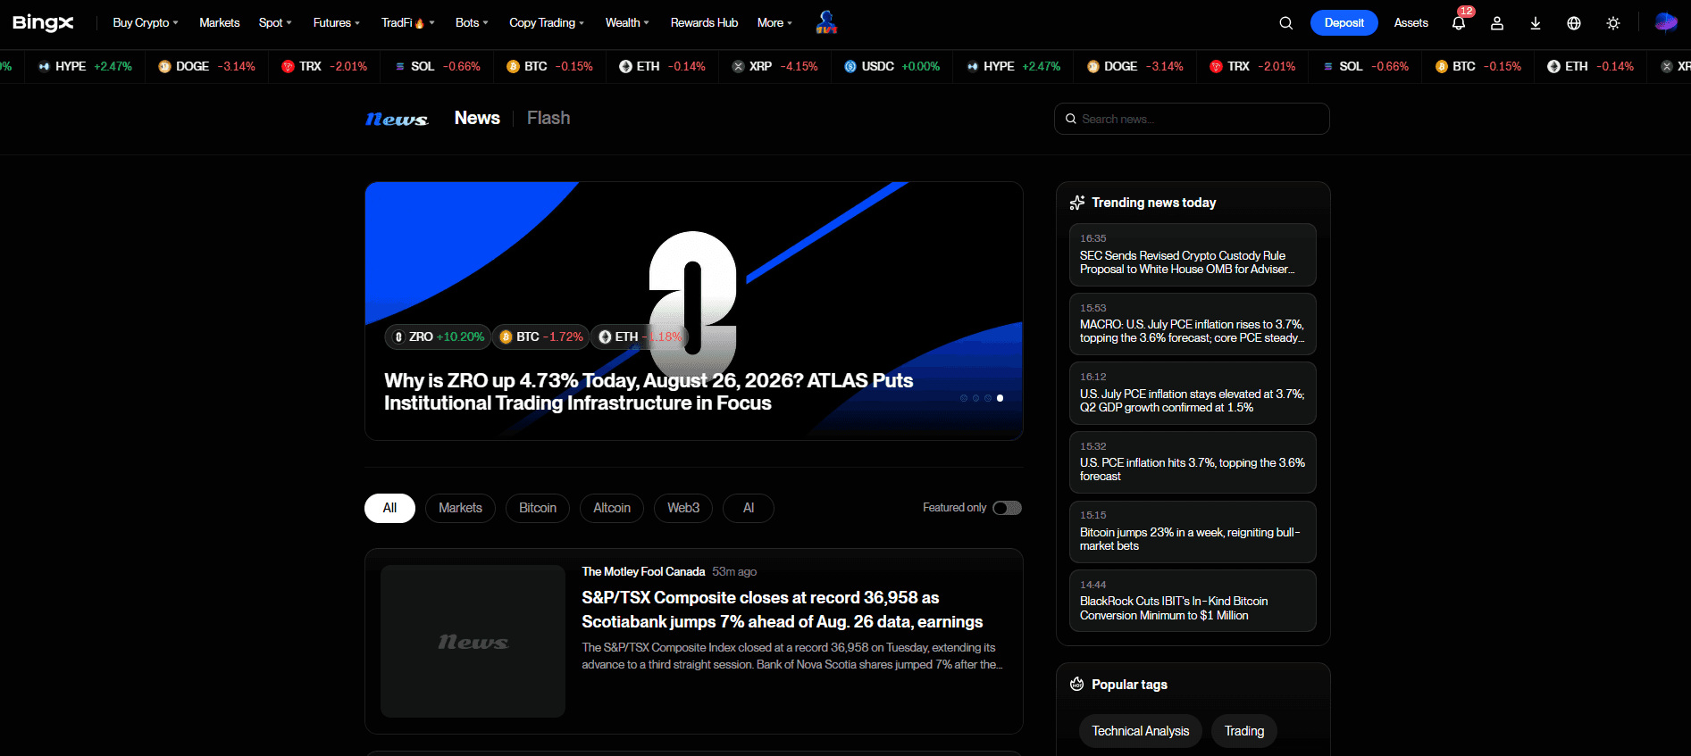Click the Deposit button

pyautogui.click(x=1344, y=23)
